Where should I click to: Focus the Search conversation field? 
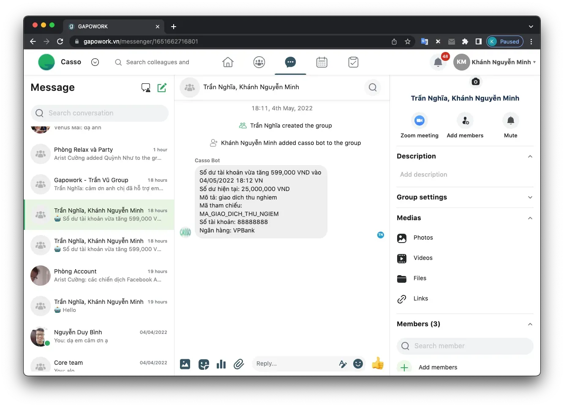tap(100, 113)
